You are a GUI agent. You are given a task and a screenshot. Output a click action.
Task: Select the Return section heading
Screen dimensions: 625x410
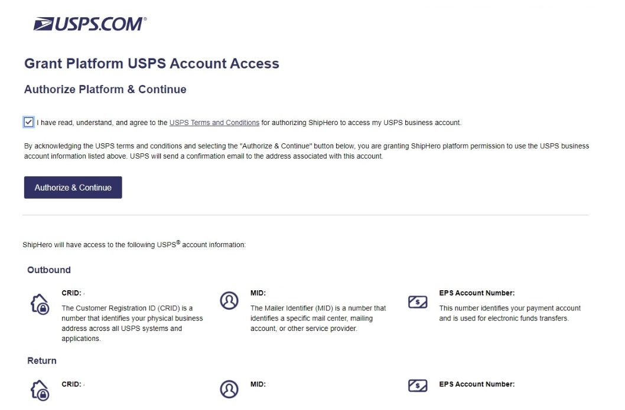pyautogui.click(x=42, y=360)
